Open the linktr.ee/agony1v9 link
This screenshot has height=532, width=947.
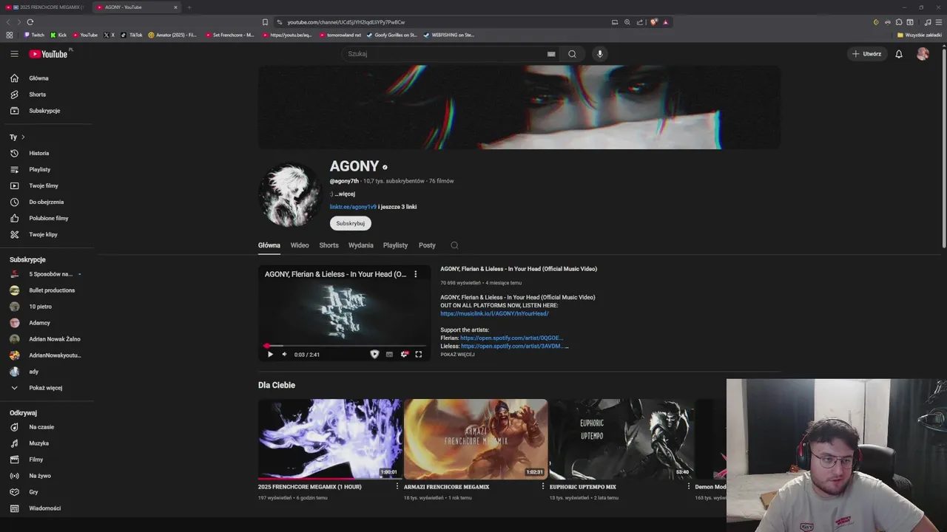[353, 207]
